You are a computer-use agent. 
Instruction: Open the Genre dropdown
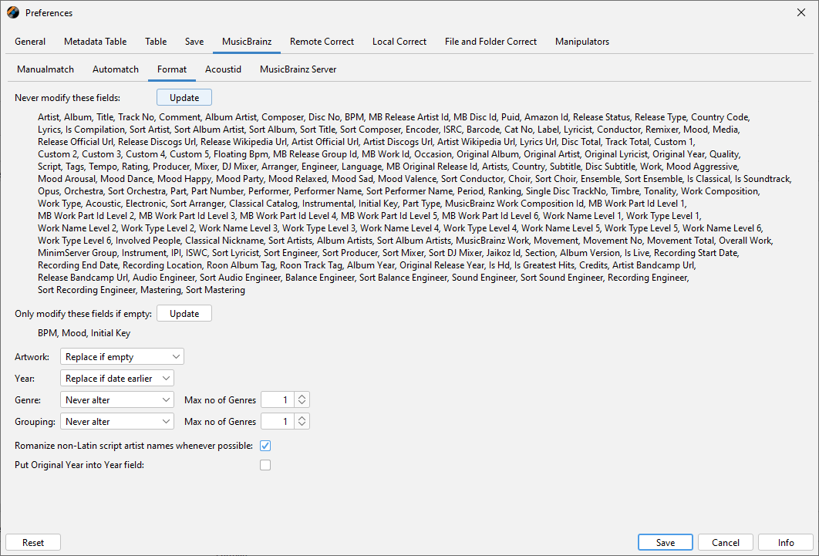tap(117, 400)
